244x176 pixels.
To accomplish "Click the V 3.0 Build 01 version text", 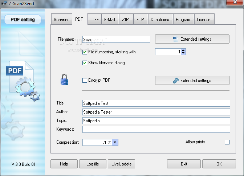I will tap(23, 164).
